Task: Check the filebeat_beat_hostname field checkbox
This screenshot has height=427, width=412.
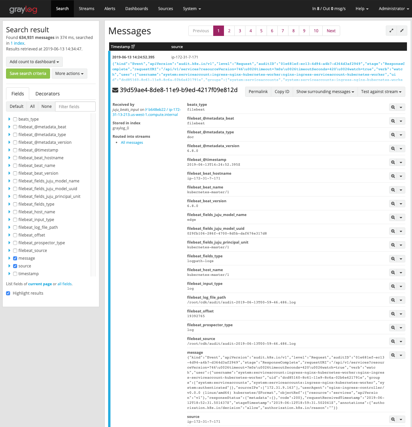Action: [15, 158]
